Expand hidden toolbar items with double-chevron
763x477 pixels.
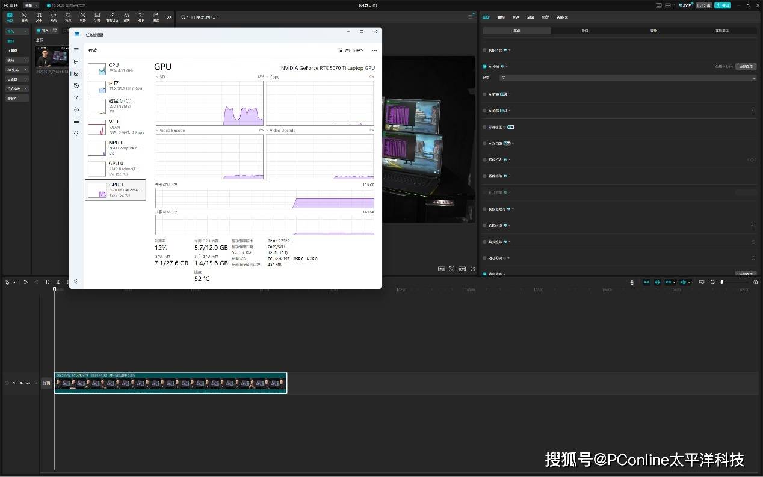[169, 17]
